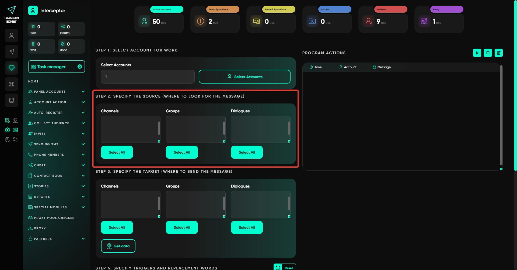Viewport: 517px width, 270px height.
Task: Open the Task manager button
Action: click(x=57, y=67)
